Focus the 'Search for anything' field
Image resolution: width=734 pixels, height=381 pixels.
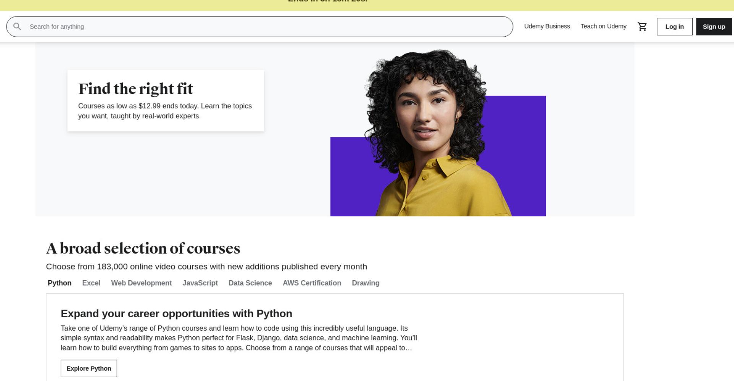pyautogui.click(x=260, y=27)
